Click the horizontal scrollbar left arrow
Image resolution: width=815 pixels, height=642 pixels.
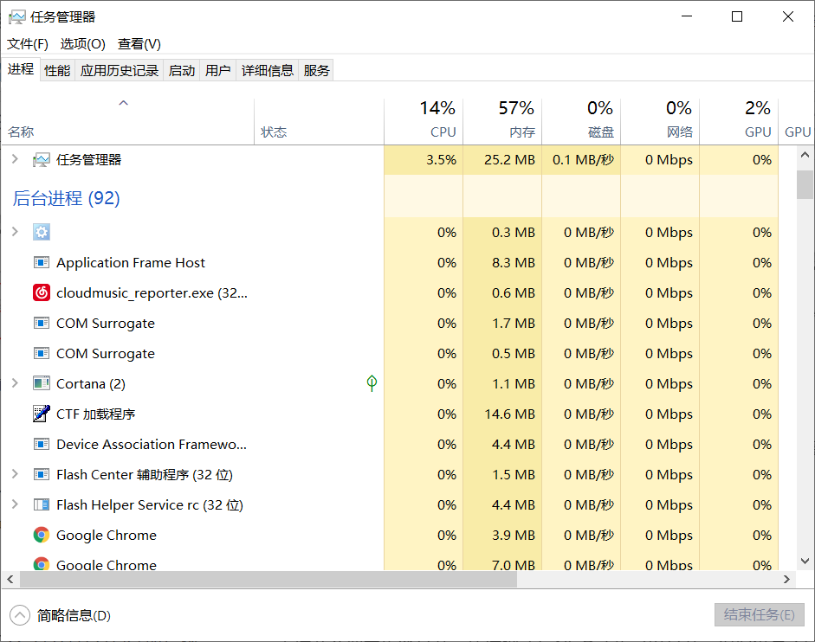point(10,579)
